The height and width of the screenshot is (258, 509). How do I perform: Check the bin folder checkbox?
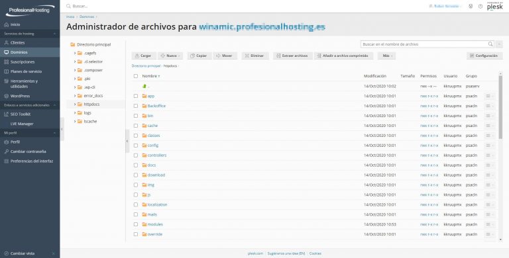tap(136, 116)
